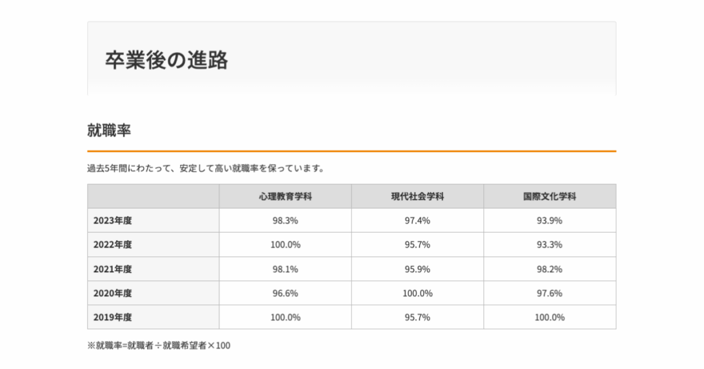Click the 2019年度 row label
The height and width of the screenshot is (369, 704).
(x=113, y=317)
